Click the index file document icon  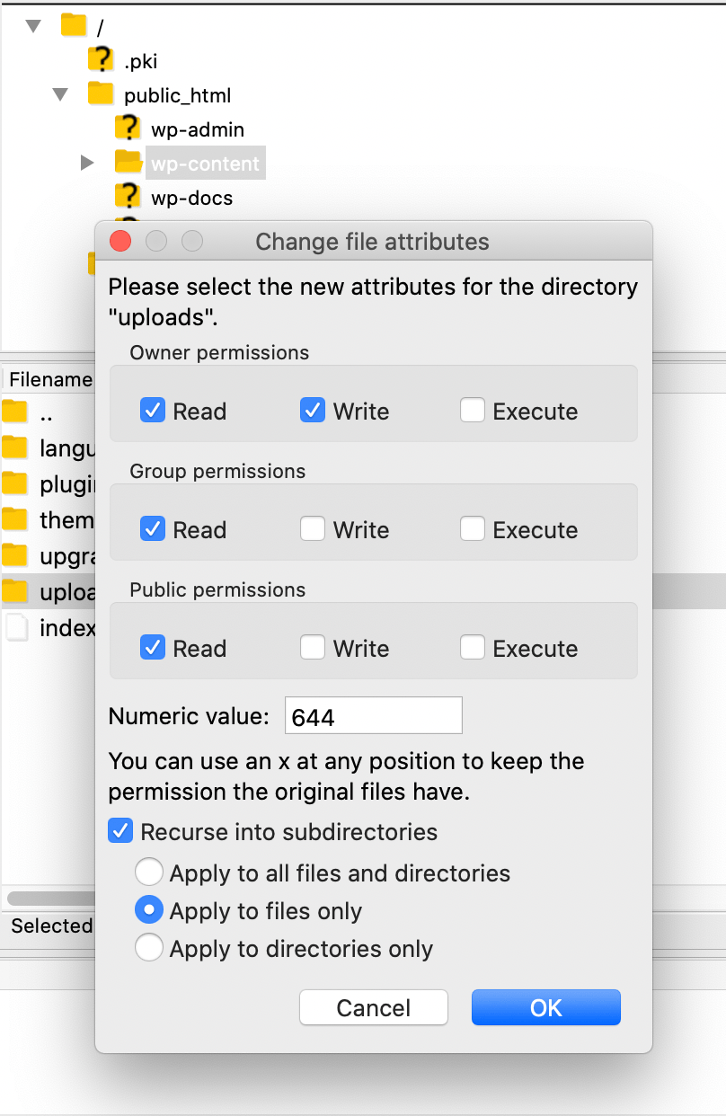point(15,626)
